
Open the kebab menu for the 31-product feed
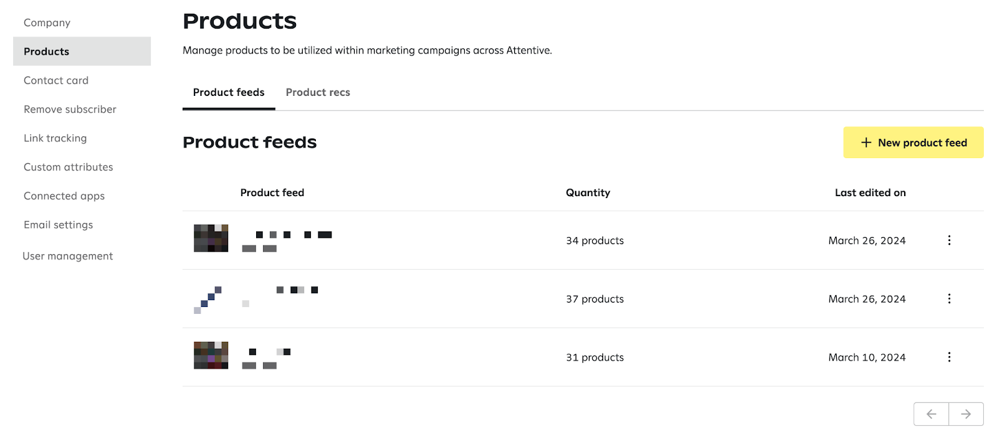pos(949,357)
